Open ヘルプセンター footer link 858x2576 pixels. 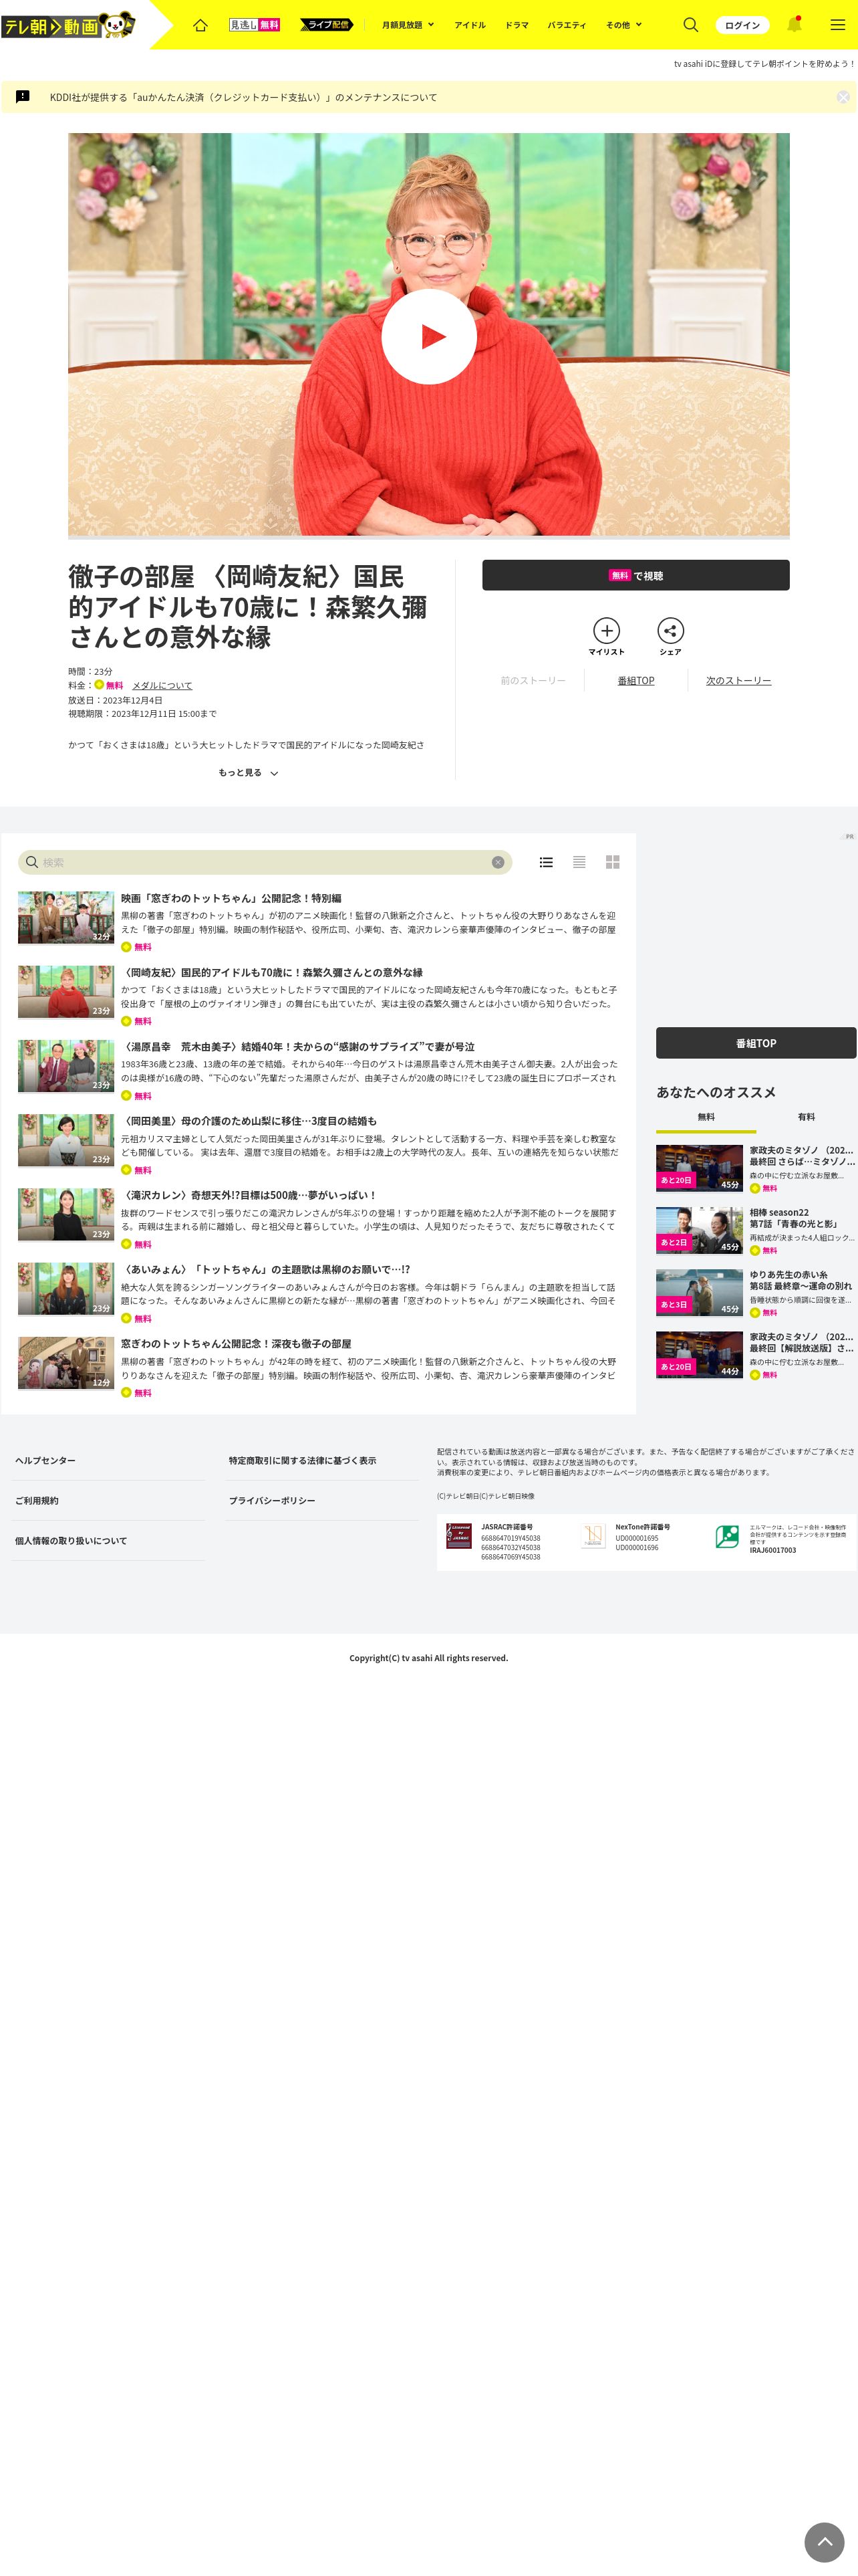click(46, 1460)
